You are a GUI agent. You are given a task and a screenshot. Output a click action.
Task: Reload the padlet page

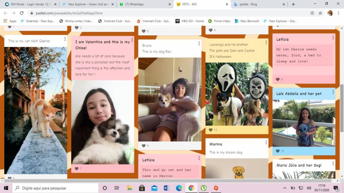(22, 13)
